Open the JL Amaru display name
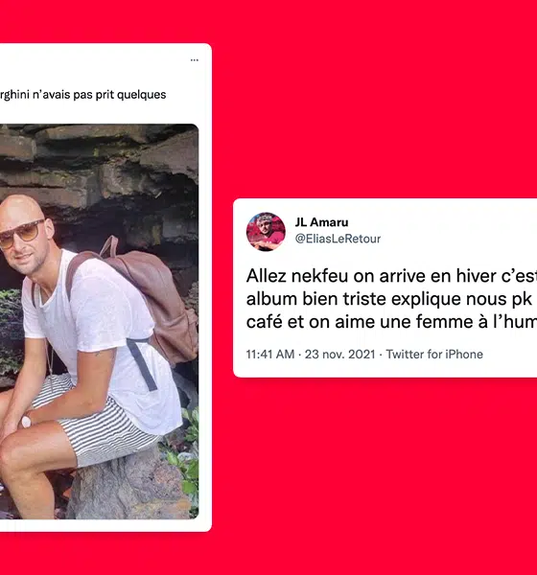 (x=321, y=222)
